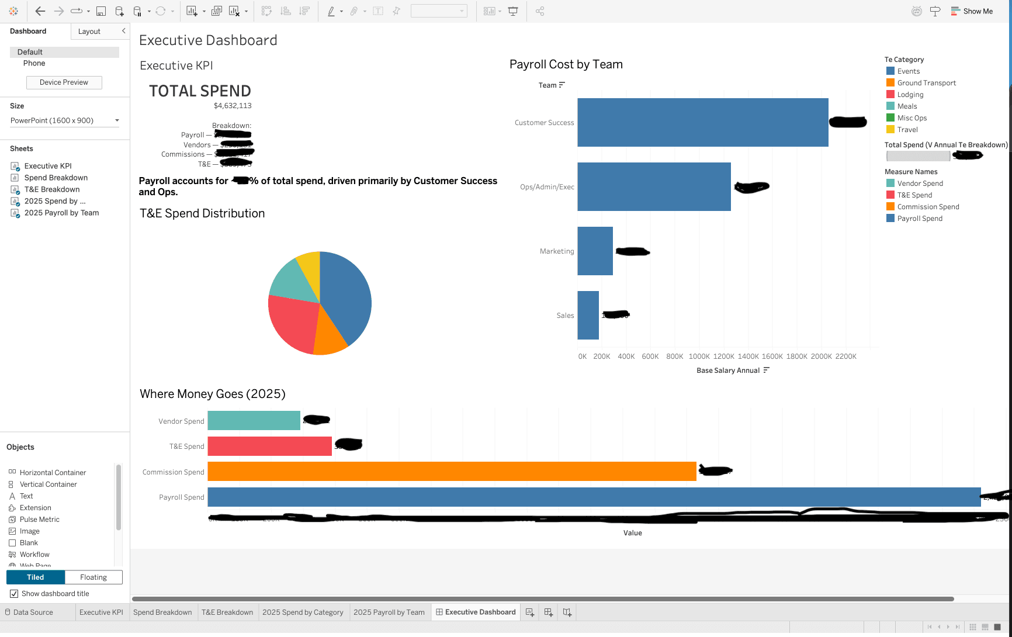1012x637 pixels.
Task: Enter Presentation Mode
Action: click(512, 11)
